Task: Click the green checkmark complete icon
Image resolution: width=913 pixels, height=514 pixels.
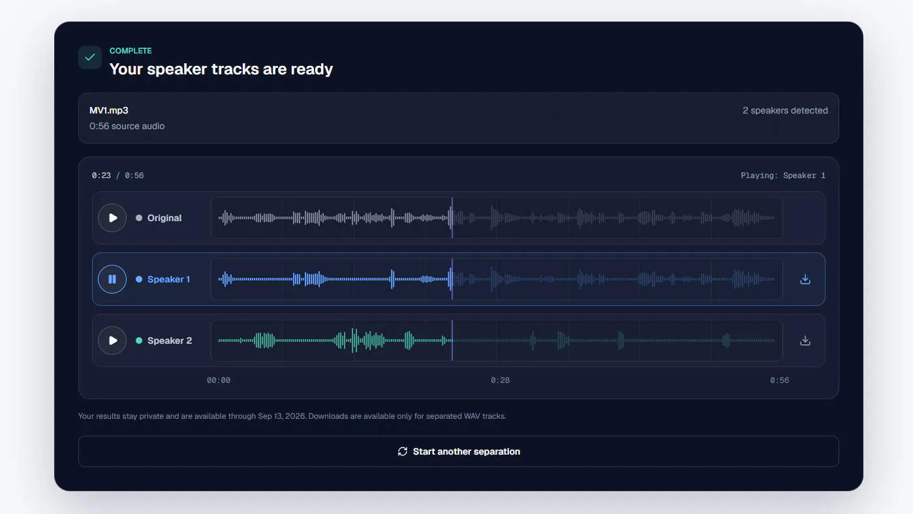Action: (x=90, y=57)
